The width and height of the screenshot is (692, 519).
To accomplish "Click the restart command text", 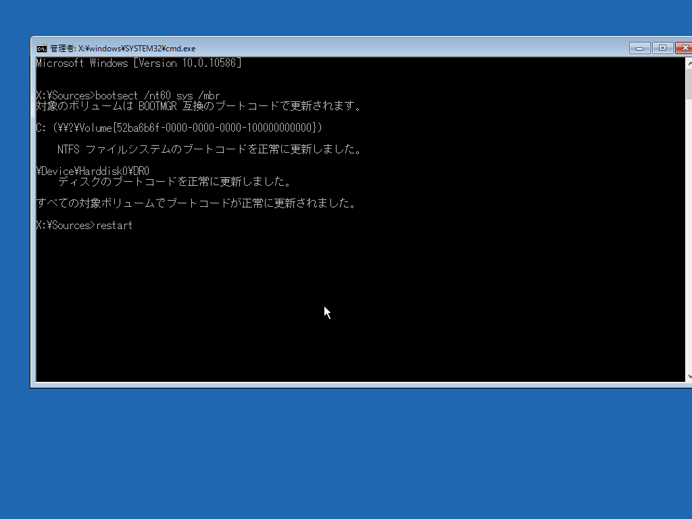I will [x=114, y=226].
